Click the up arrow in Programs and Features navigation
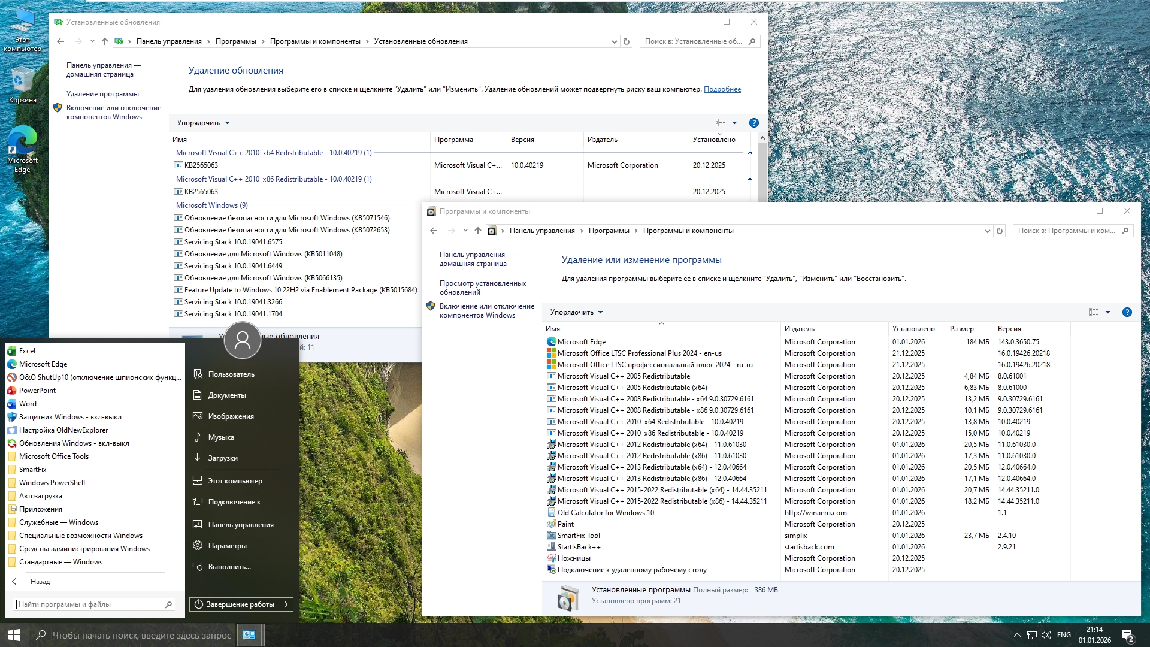 (477, 231)
